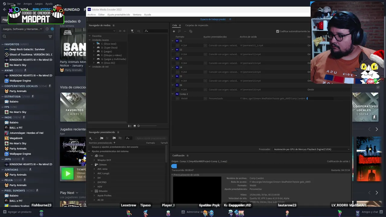Open the Archivo menu in Media Encoder
This screenshot has width=386, height=217.
(x=91, y=14)
